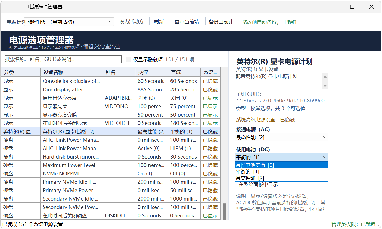The image size is (382, 229).
Task: Select the 在此时间后关闭显示 row
Action: tap(111, 123)
